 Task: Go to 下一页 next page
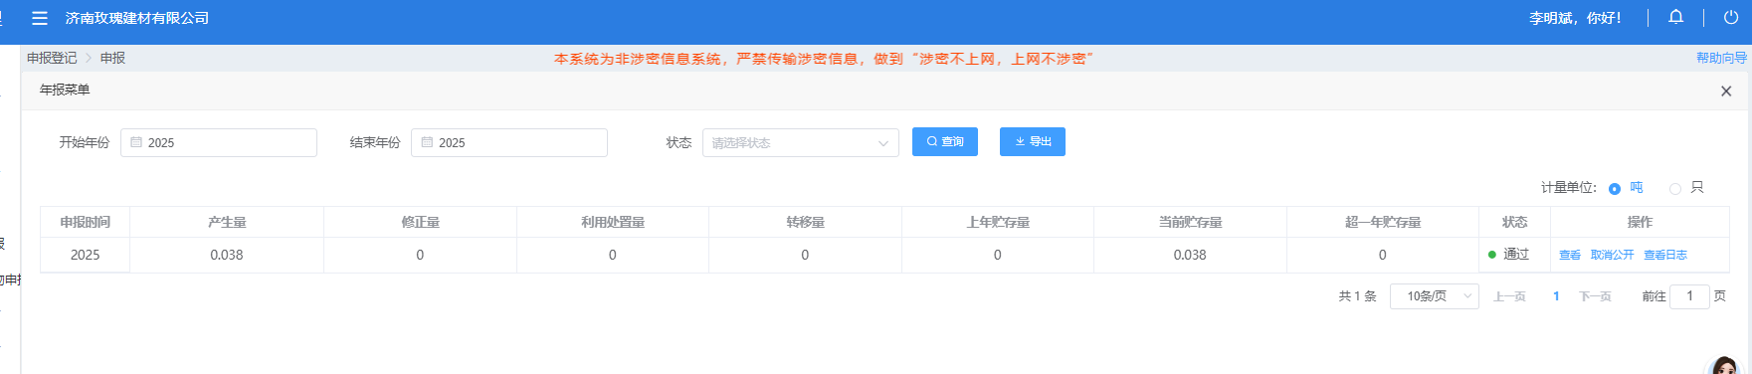click(x=1595, y=296)
